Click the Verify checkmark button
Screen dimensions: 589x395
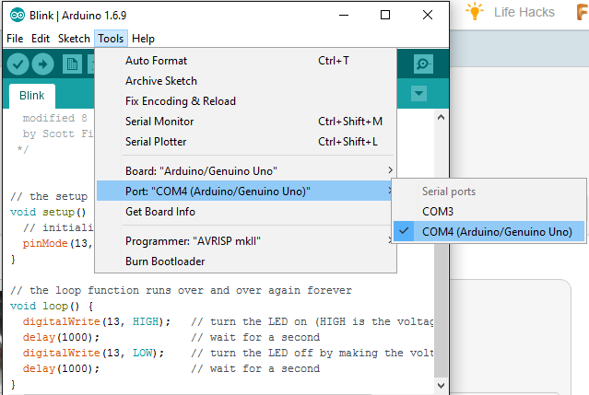pyautogui.click(x=18, y=64)
